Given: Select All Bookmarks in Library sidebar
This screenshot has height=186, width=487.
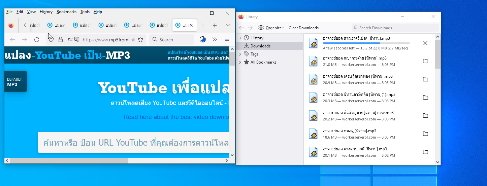Looking at the screenshot, I should coord(263,62).
